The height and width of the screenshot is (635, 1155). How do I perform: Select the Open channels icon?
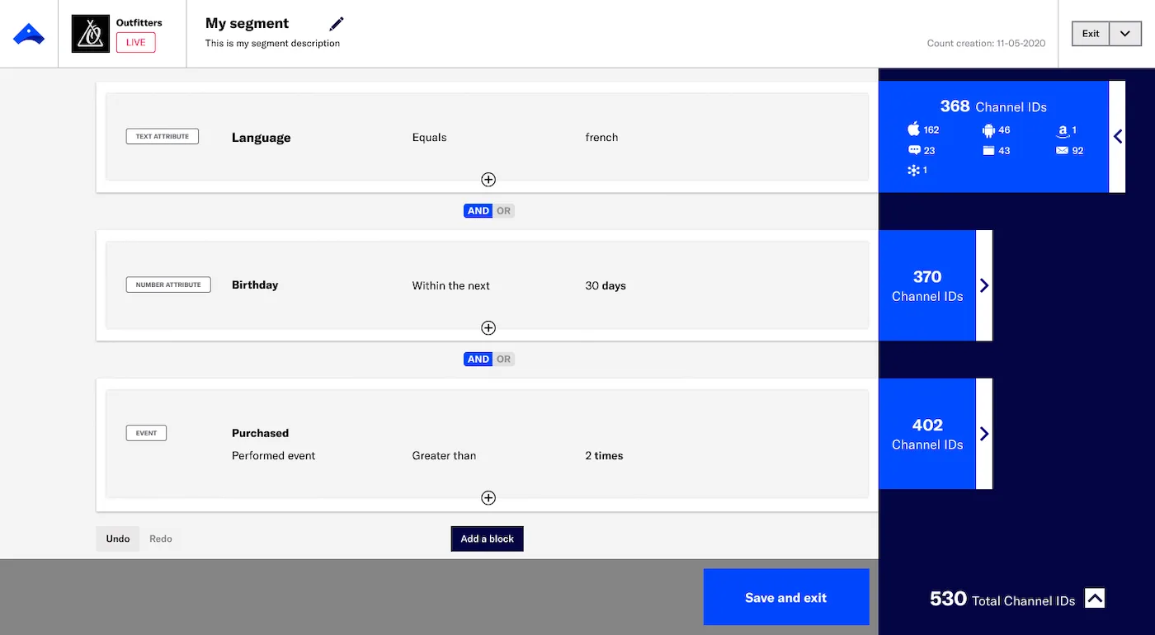click(914, 170)
